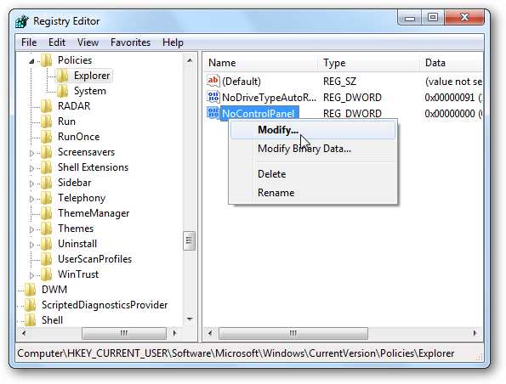This screenshot has height=384, width=506.
Task: Open the File menu
Action: [29, 42]
